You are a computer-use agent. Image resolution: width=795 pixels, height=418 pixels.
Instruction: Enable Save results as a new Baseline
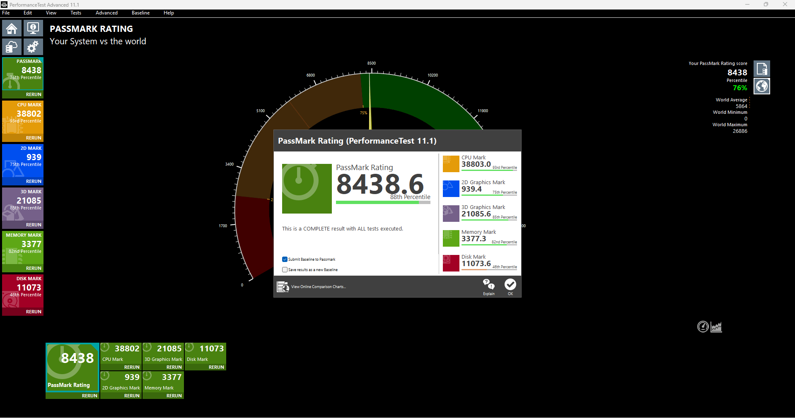(x=285, y=270)
